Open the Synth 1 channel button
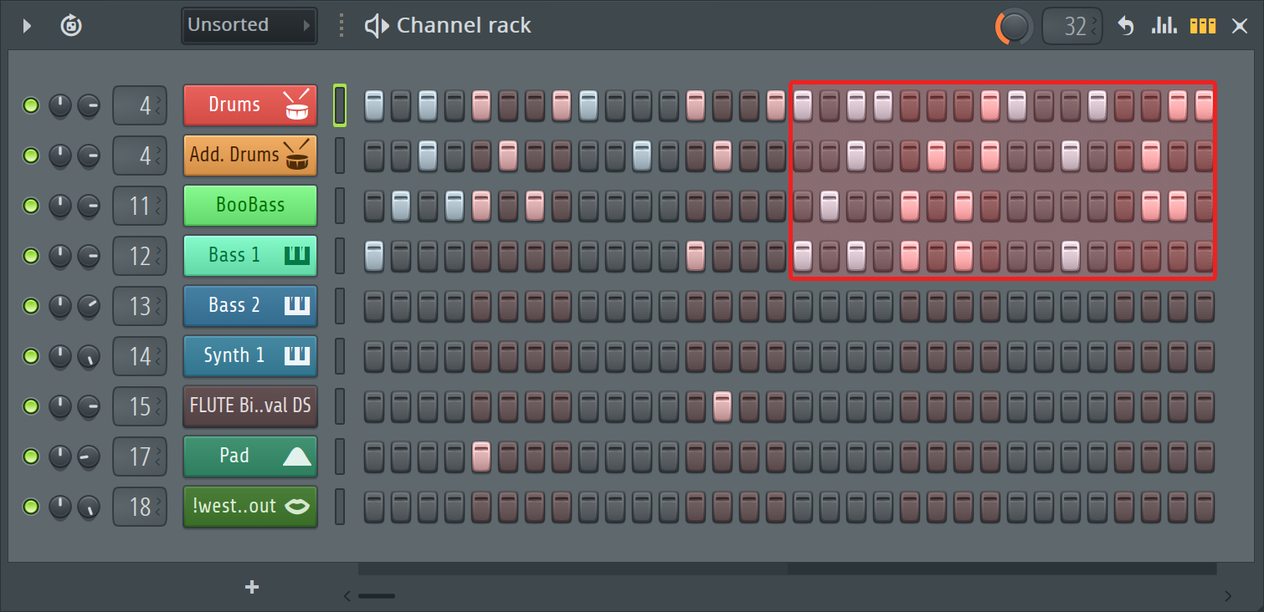The width and height of the screenshot is (1264, 612). coord(250,356)
